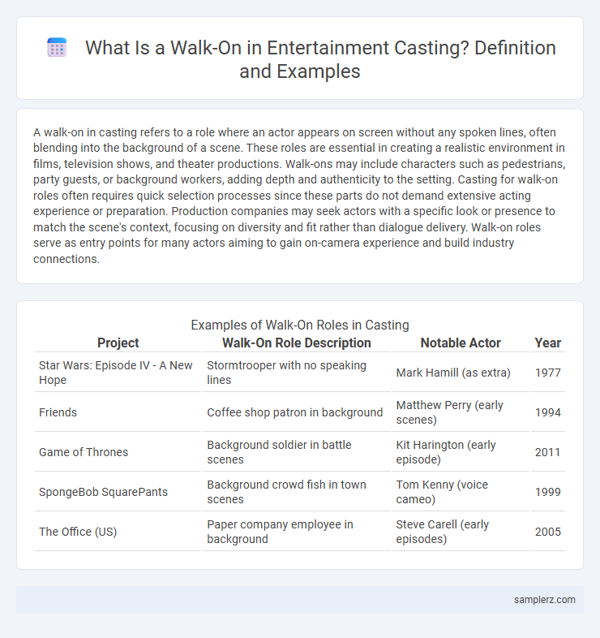Select the Friends project cell
600x638 pixels.
118,412
